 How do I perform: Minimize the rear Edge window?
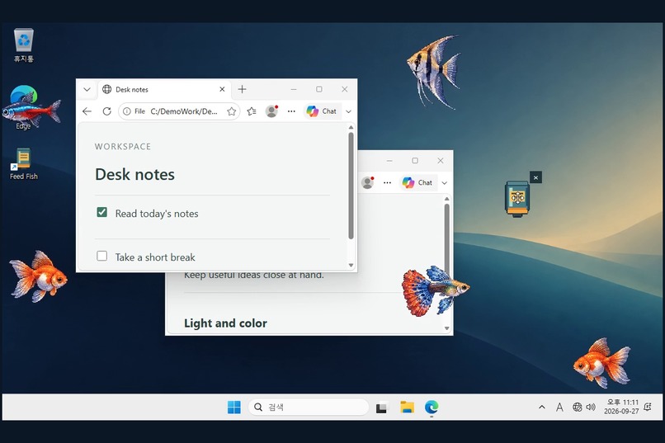click(389, 161)
